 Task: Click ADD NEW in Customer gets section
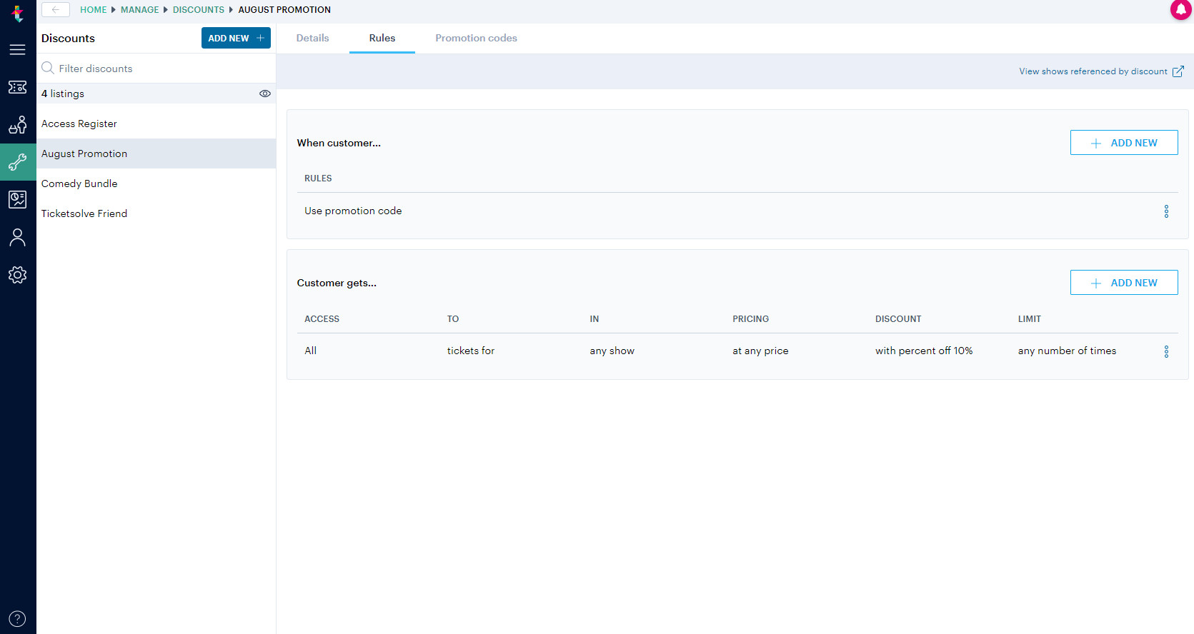pyautogui.click(x=1123, y=283)
